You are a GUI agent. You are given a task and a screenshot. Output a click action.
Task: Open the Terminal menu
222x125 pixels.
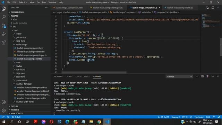52,2
